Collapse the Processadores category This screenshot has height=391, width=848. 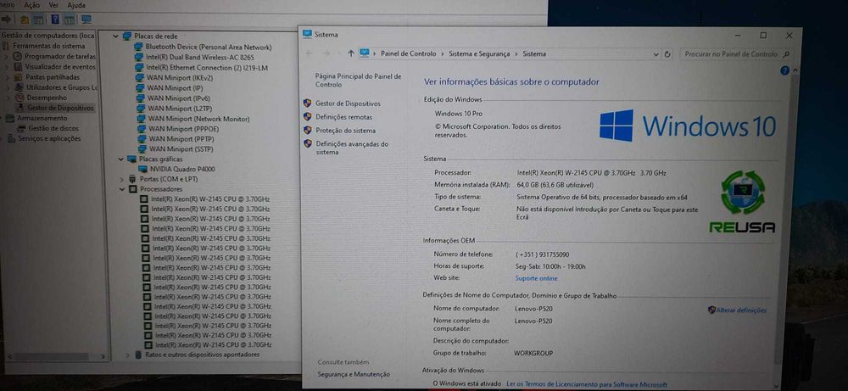pos(121,189)
